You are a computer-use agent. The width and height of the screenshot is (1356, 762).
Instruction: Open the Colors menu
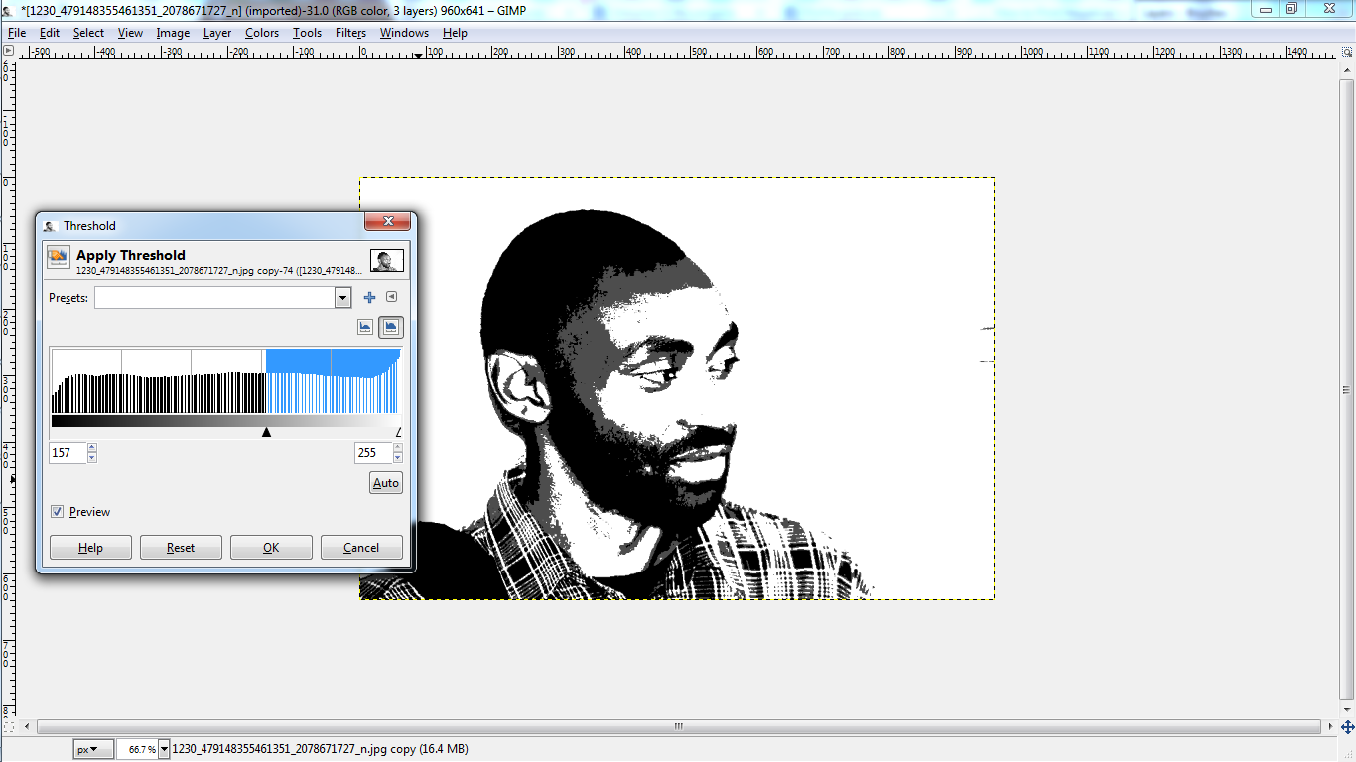click(x=262, y=33)
